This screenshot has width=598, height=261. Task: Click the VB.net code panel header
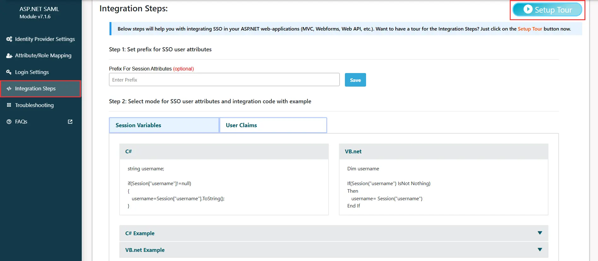[443, 151]
